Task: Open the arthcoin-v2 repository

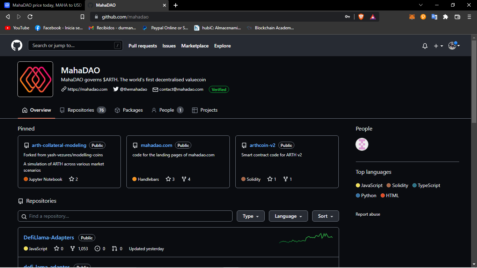Action: click(263, 145)
